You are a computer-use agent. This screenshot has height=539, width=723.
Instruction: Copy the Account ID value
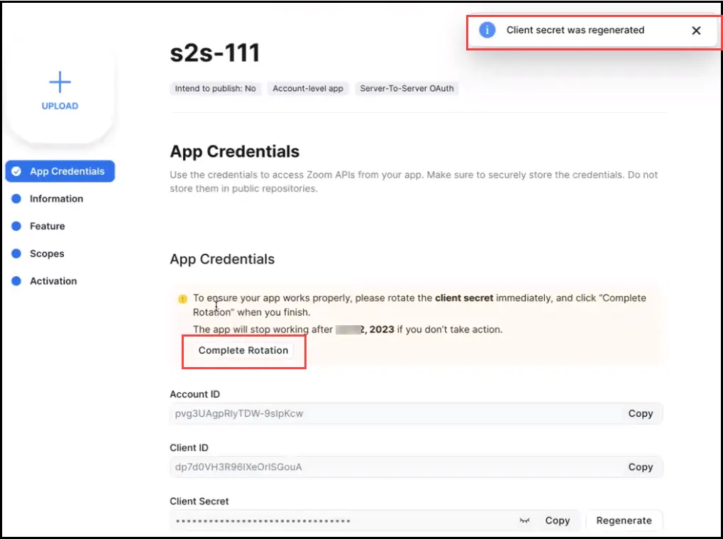[x=640, y=413]
